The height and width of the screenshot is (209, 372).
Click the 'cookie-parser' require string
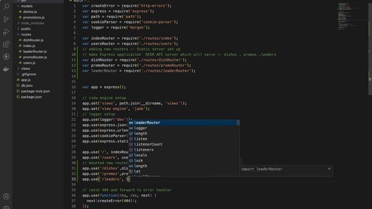pos(158,22)
